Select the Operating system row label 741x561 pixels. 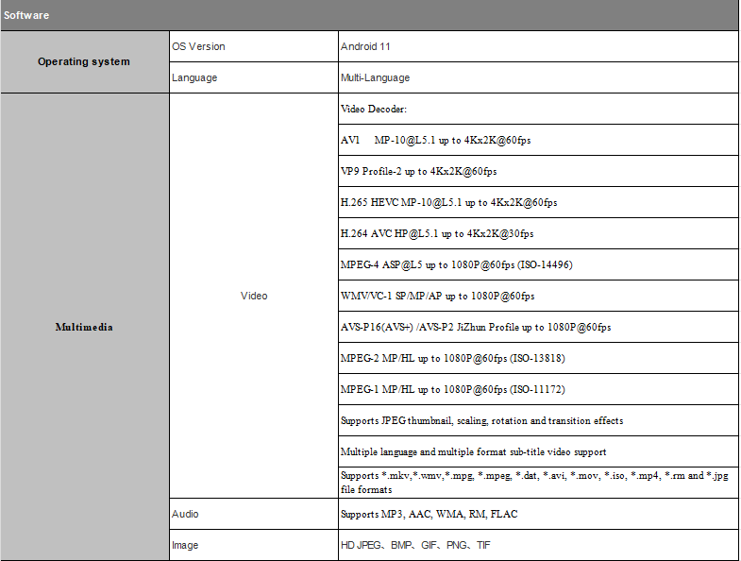coord(84,61)
